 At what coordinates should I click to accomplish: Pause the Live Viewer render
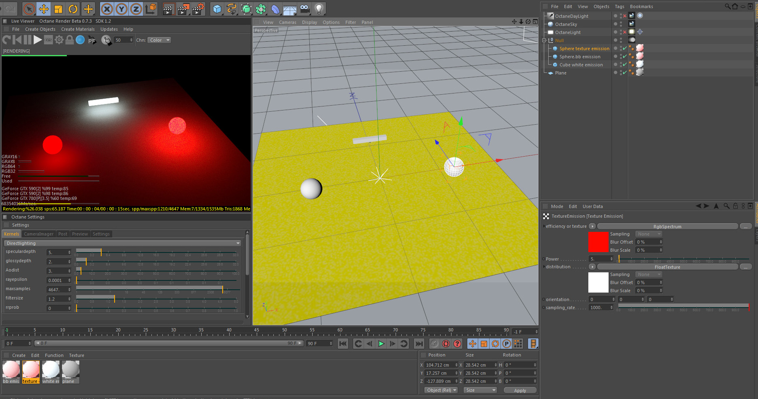[27, 40]
